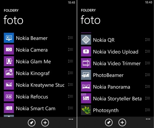The image size is (154, 128).
Task: Expand the right app bar's three-dot menu
Action: pos(148,119)
